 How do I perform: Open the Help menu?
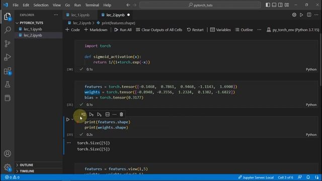click(x=107, y=5)
